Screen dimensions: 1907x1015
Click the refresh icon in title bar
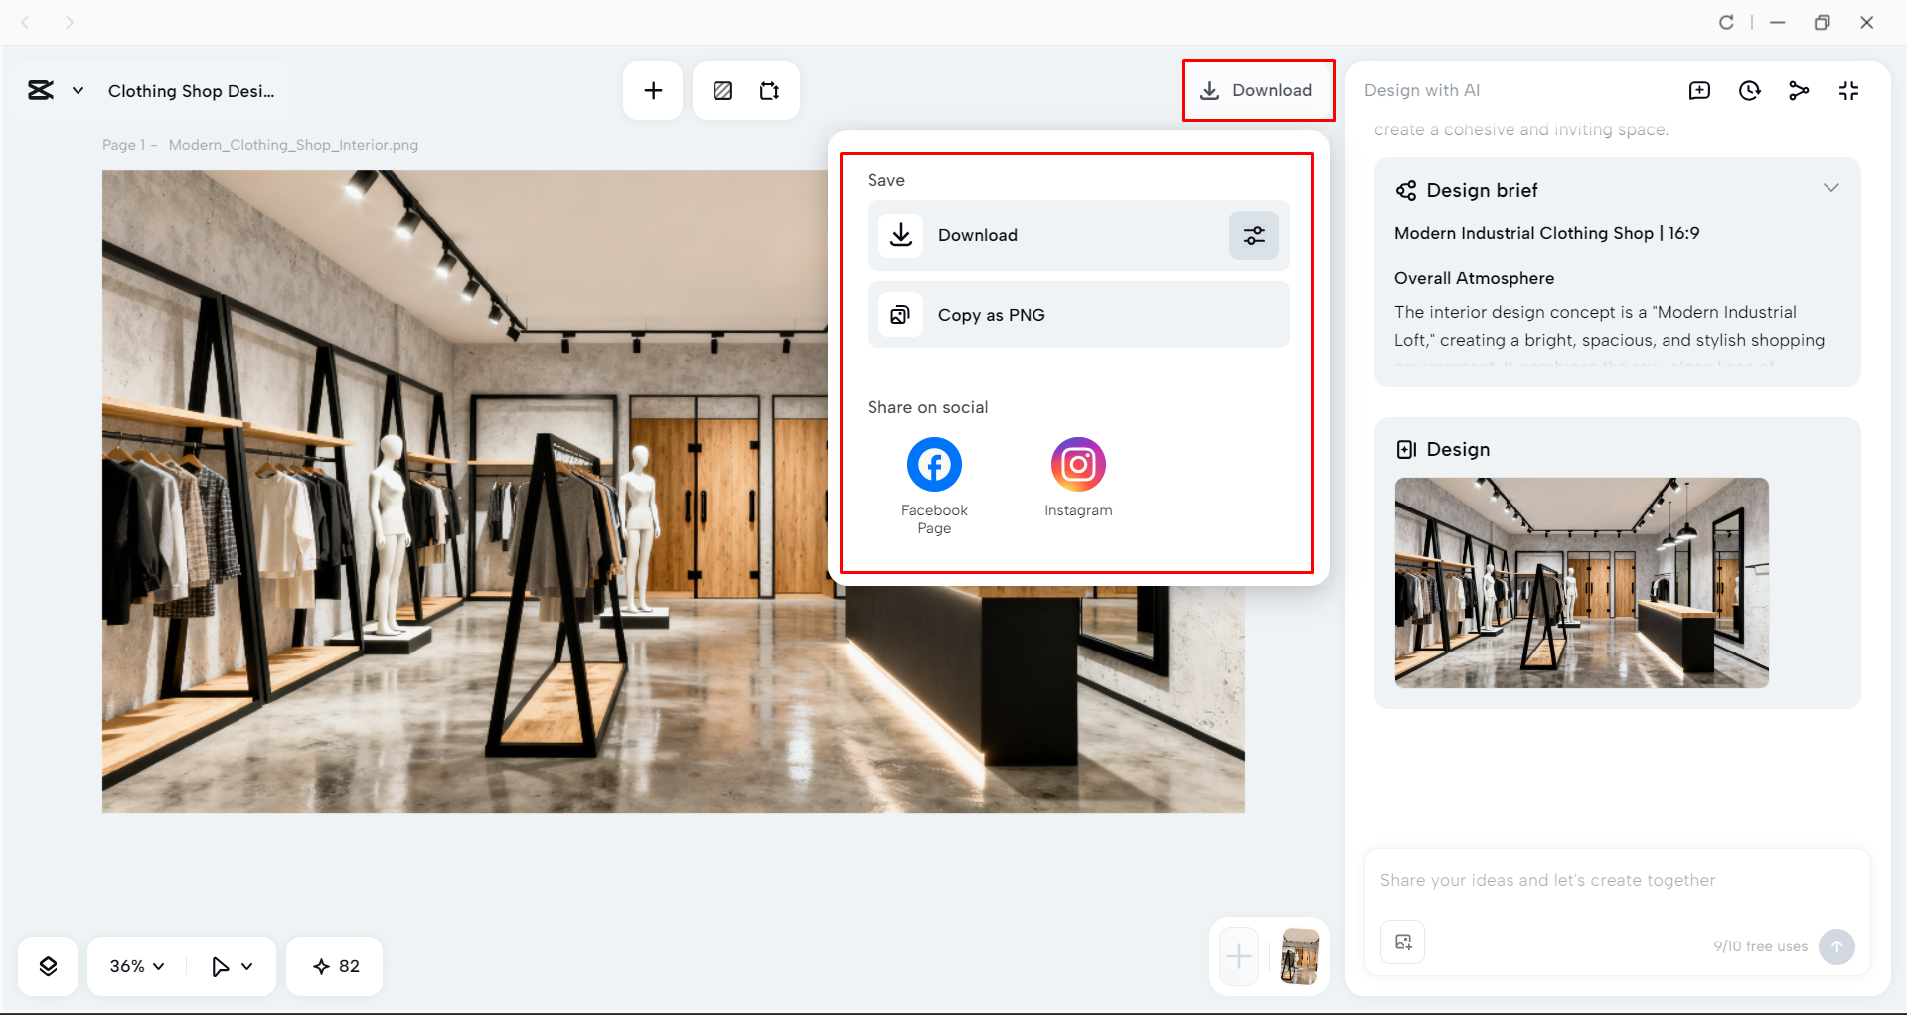click(1726, 22)
